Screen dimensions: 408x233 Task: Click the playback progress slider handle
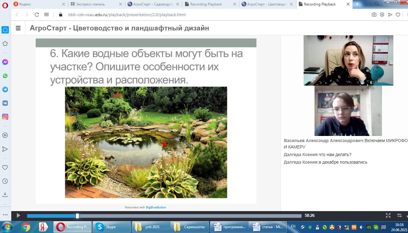pyautogui.click(x=77, y=216)
